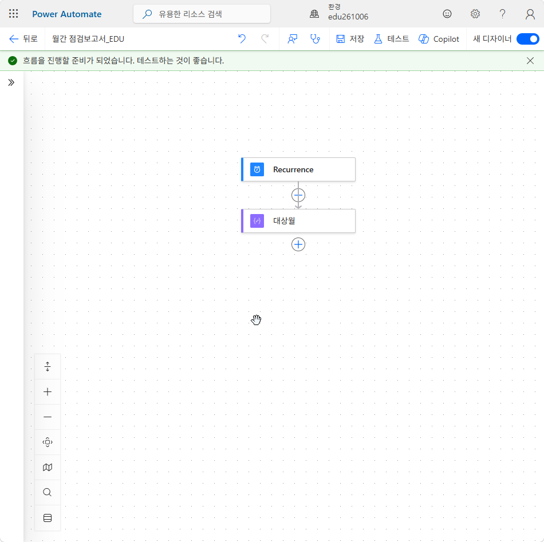The width and height of the screenshot is (544, 542).
Task: Run the flow checker stethoscope
Action: click(x=315, y=39)
